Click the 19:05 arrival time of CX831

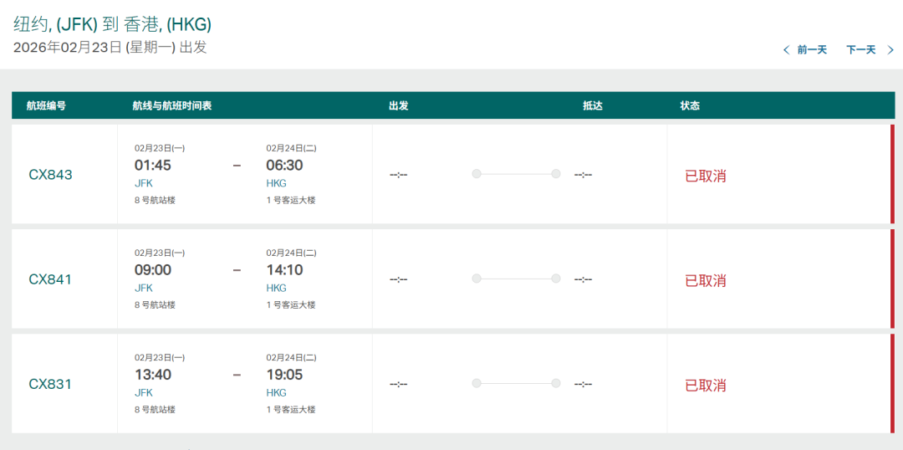pyautogui.click(x=284, y=375)
